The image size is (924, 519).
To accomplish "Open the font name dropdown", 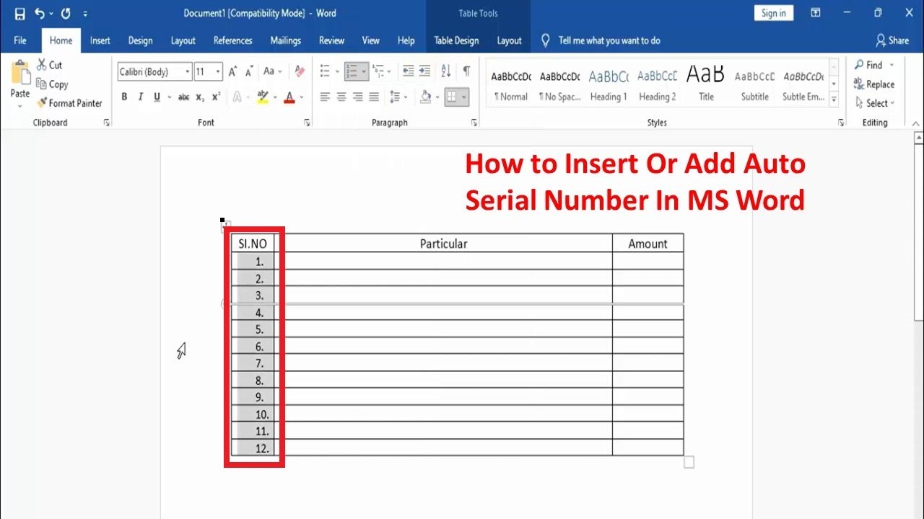I will point(188,72).
